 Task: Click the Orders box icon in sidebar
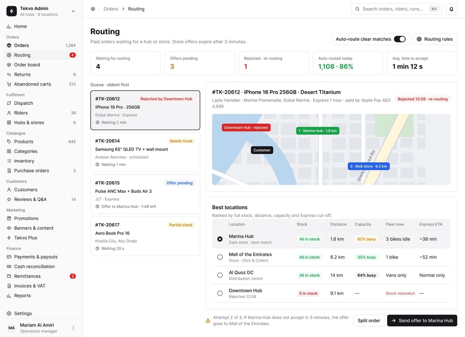pyautogui.click(x=9, y=45)
